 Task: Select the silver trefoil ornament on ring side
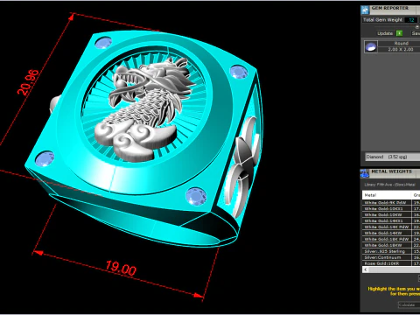click(242, 166)
